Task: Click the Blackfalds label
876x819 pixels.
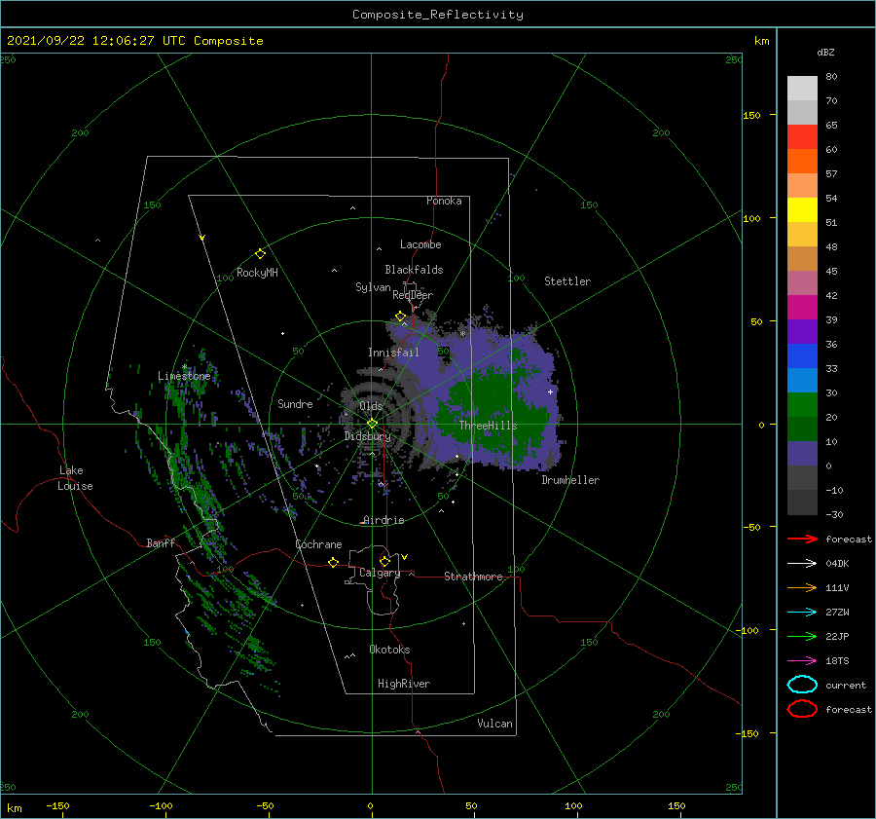Action: 414,270
